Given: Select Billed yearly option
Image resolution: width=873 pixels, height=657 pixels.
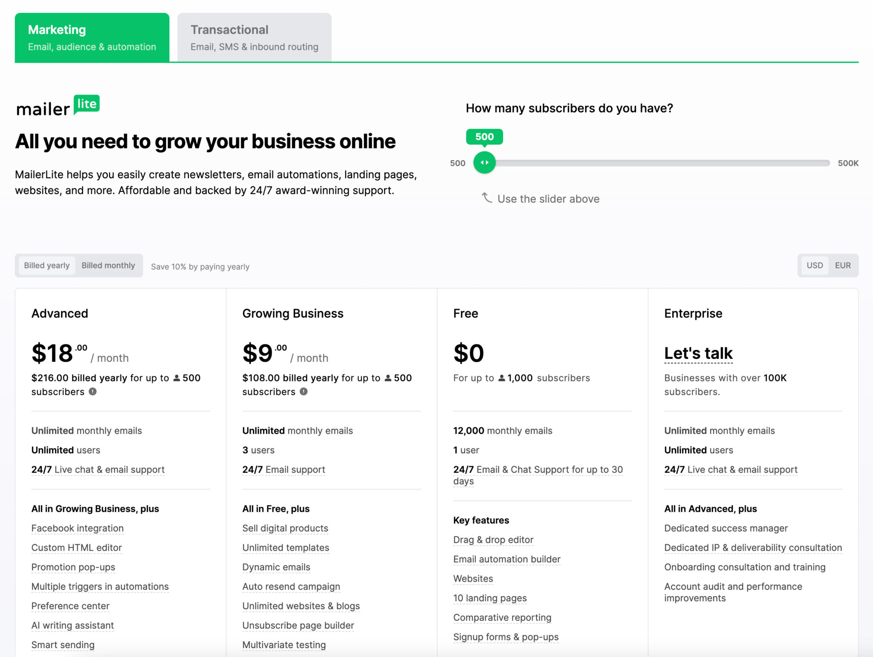Looking at the screenshot, I should (47, 265).
